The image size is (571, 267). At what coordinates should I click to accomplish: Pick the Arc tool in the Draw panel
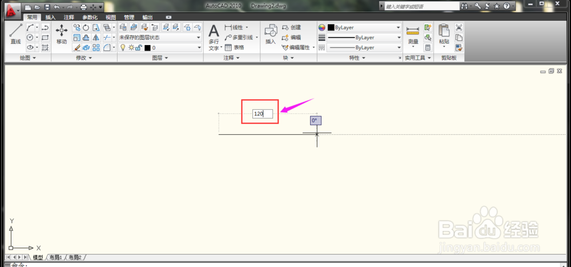click(30, 27)
